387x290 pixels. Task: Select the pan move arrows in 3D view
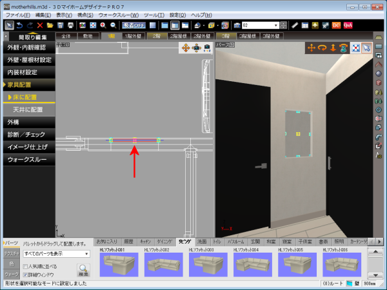(x=312, y=48)
